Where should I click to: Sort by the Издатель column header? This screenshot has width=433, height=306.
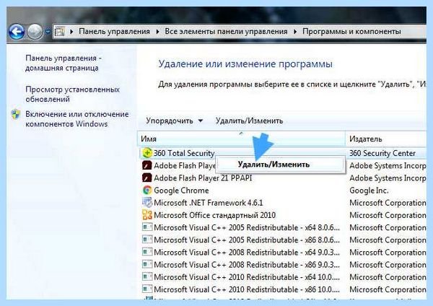[386, 139]
